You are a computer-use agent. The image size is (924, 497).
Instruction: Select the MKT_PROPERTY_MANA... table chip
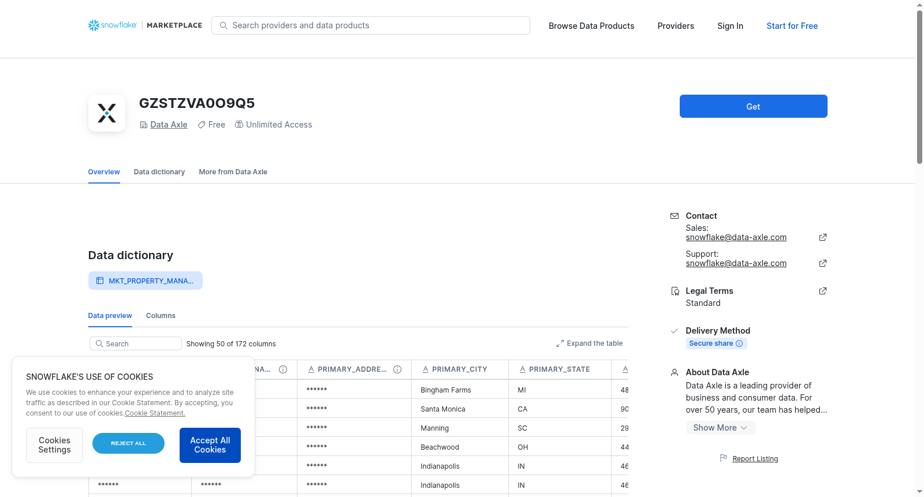click(146, 281)
